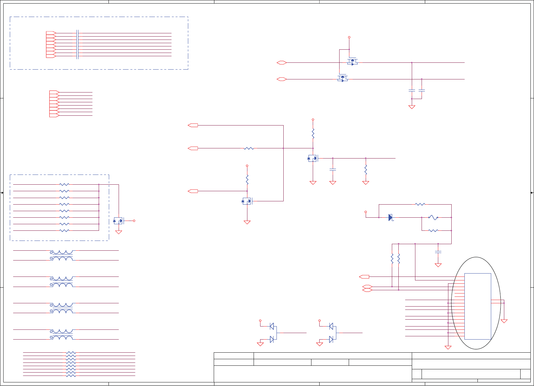This screenshot has width=534, height=386.
Task: Select the resistor above the diode-fuse loop
Action: click(420, 204)
